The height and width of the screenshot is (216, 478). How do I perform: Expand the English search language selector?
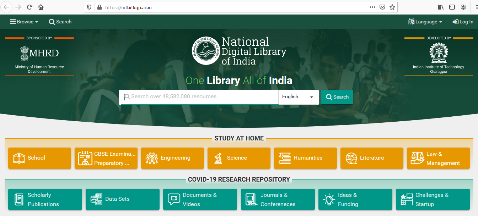pos(298,97)
